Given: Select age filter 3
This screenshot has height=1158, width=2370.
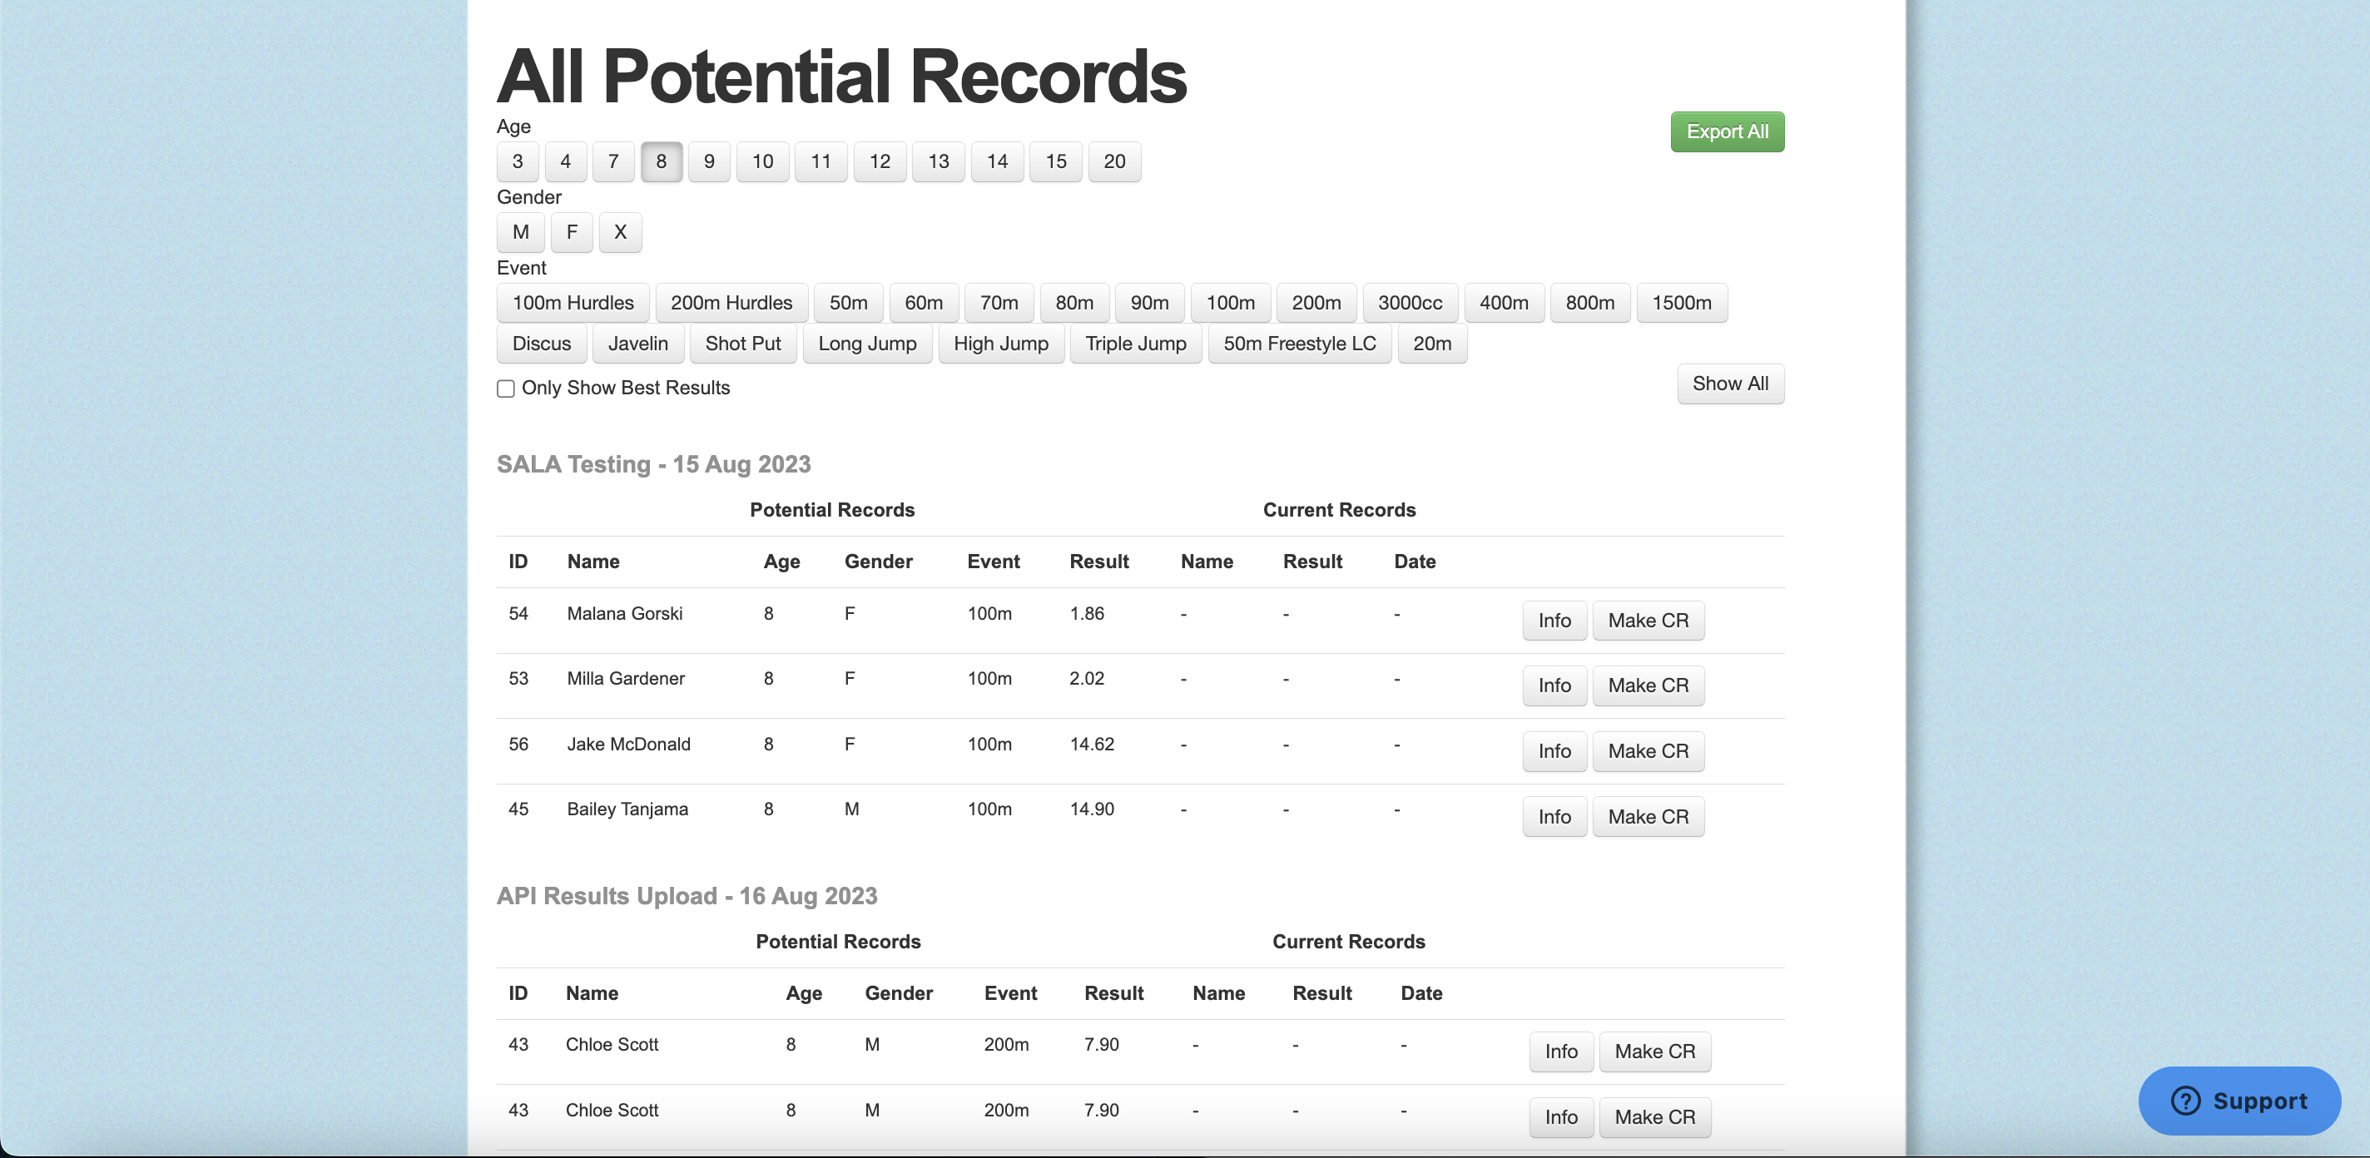Looking at the screenshot, I should pos(518,162).
